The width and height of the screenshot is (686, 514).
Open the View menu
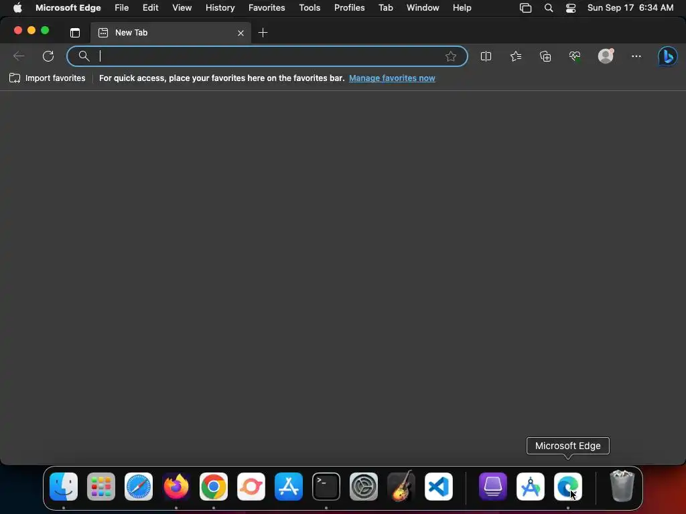(182, 8)
